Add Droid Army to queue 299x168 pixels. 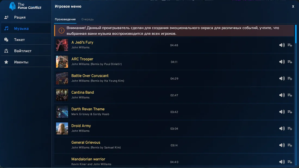290,129
